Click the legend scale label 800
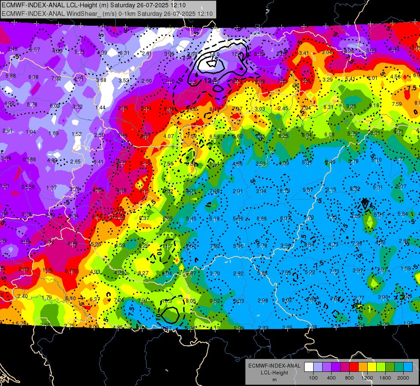The width and height of the screenshot is (420, 386). click(349, 378)
